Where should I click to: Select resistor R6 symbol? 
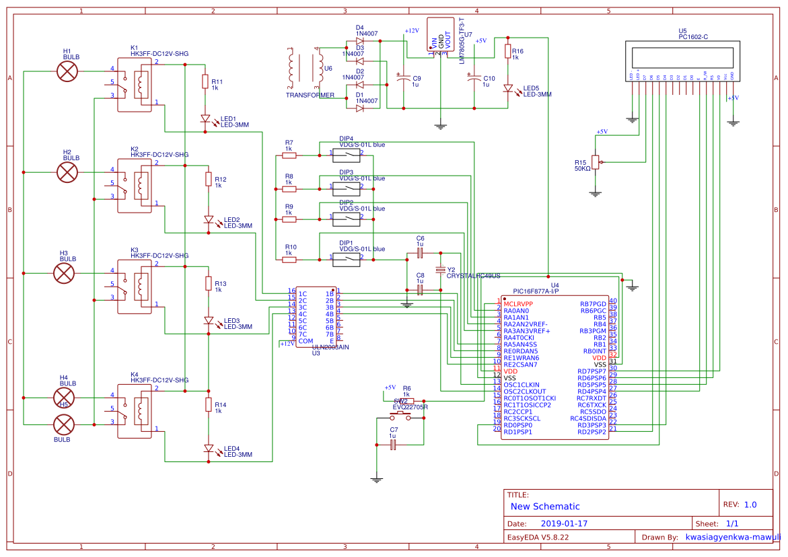coord(406,402)
